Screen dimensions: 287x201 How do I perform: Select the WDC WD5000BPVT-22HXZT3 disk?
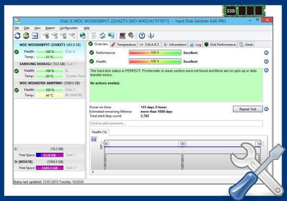click(49, 51)
